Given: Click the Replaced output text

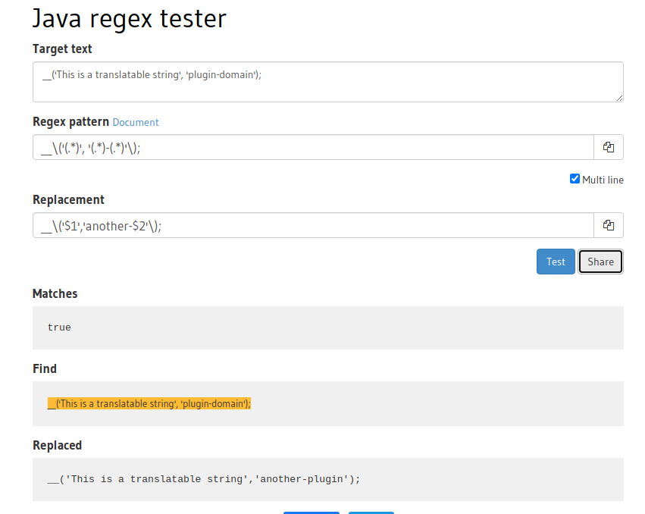Looking at the screenshot, I should (204, 479).
